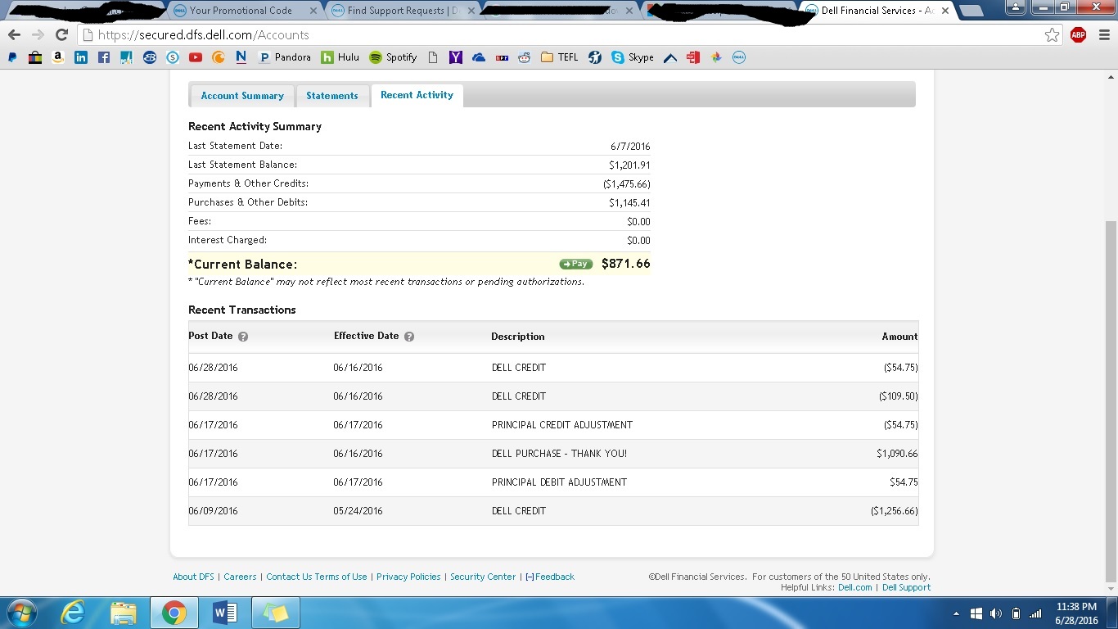Open the Yahoo bookmark icon
1118x629 pixels.
456,57
